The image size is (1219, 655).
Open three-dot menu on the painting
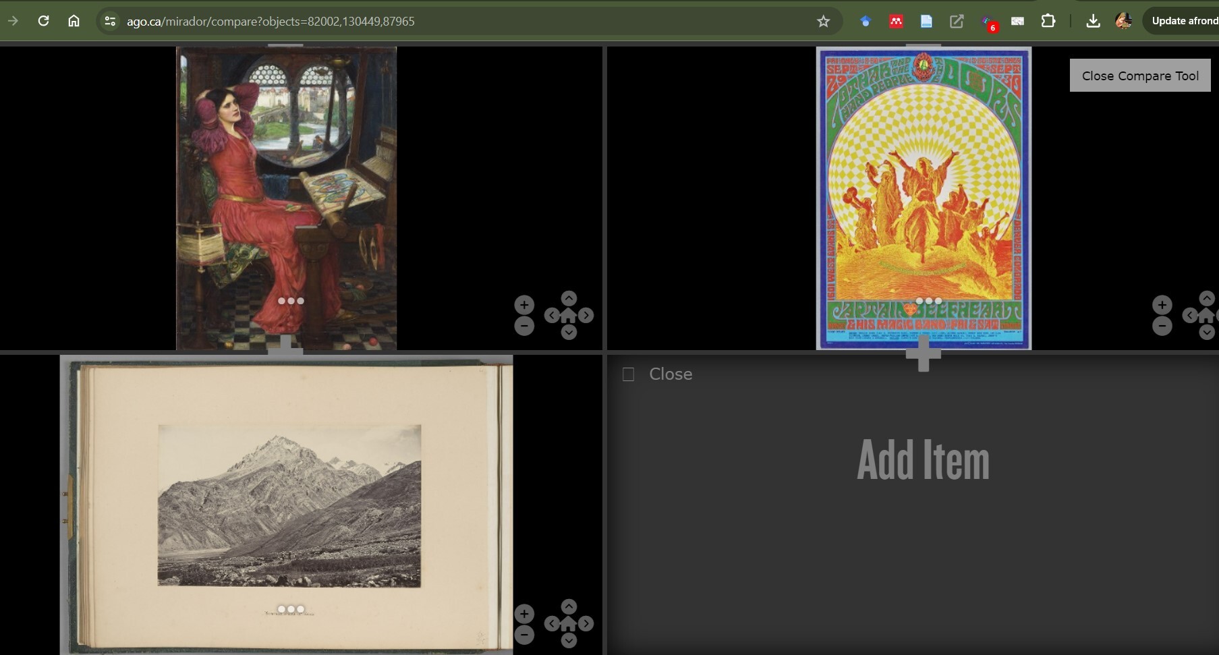(291, 301)
